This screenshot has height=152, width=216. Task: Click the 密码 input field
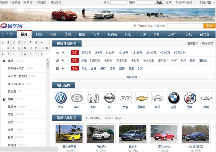(x=145, y=2)
